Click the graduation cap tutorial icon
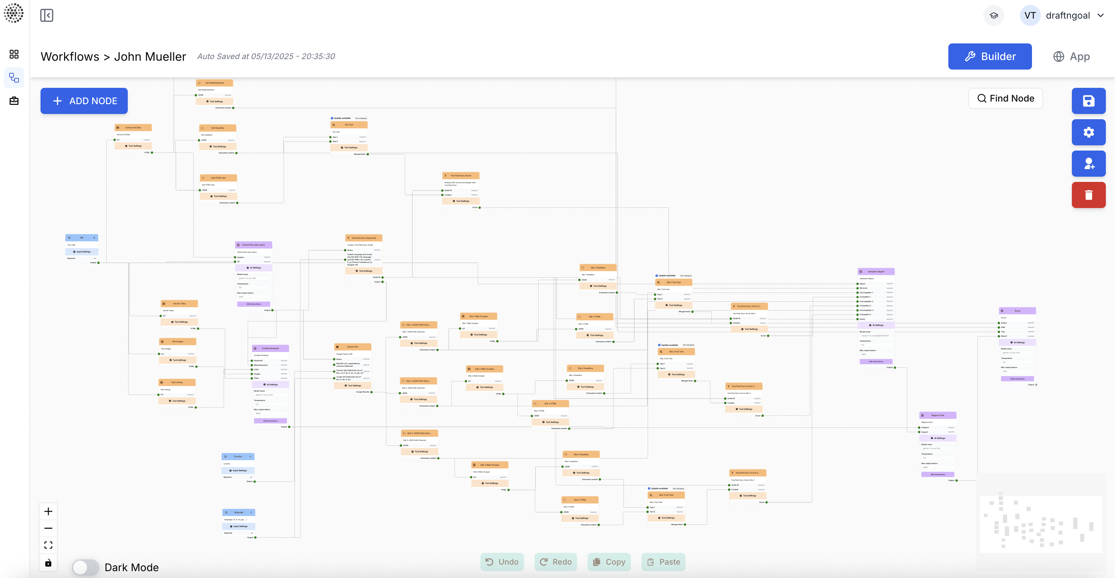 pyautogui.click(x=993, y=16)
